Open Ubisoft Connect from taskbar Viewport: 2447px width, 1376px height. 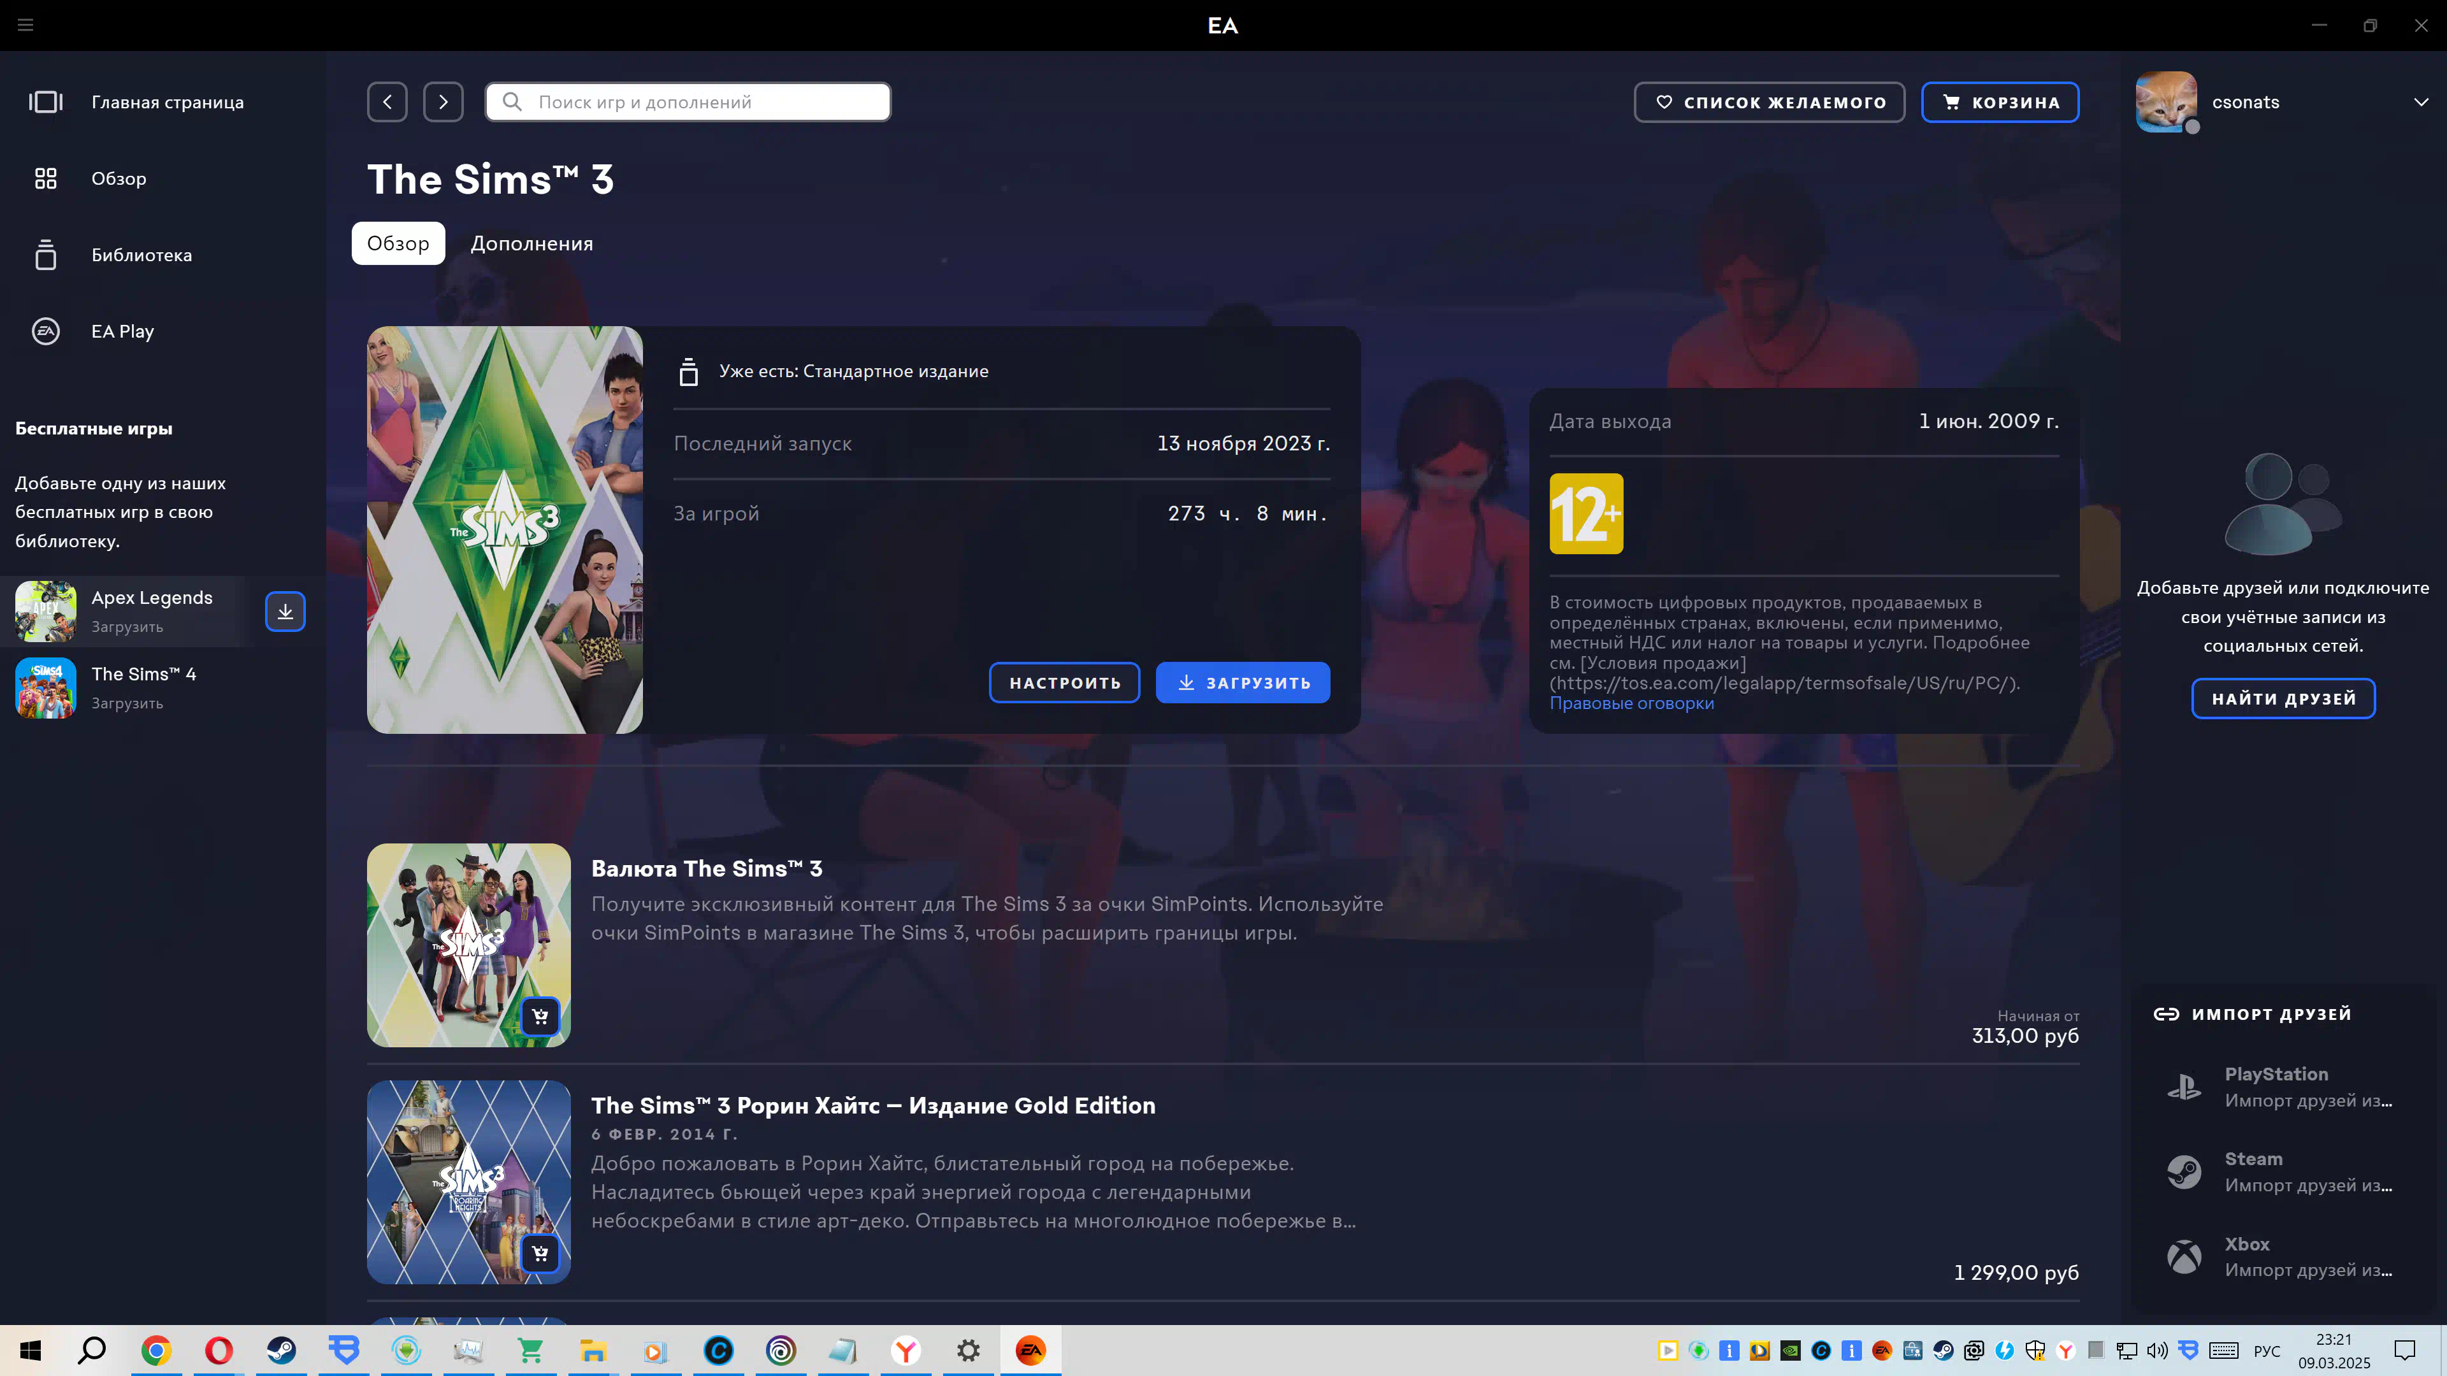point(781,1351)
